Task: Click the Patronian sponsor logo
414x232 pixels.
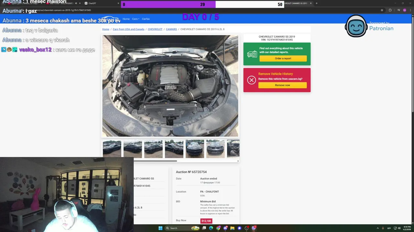Action: [369, 26]
